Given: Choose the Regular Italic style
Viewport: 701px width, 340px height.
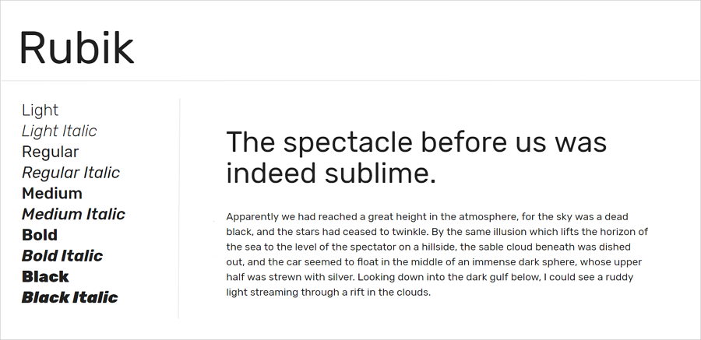Looking at the screenshot, I should [71, 173].
